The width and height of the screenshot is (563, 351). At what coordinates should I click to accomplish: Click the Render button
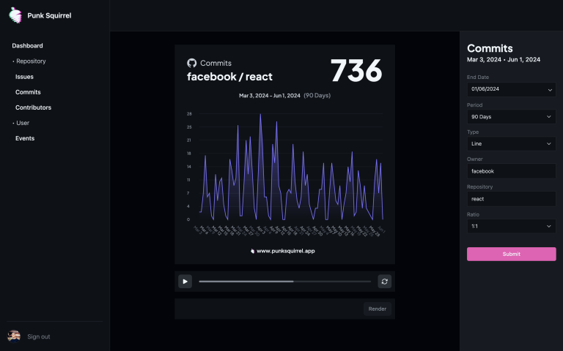pyautogui.click(x=378, y=309)
